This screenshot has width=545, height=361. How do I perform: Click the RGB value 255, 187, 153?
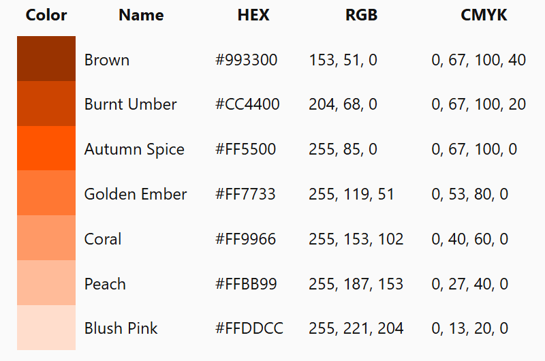[x=356, y=284]
